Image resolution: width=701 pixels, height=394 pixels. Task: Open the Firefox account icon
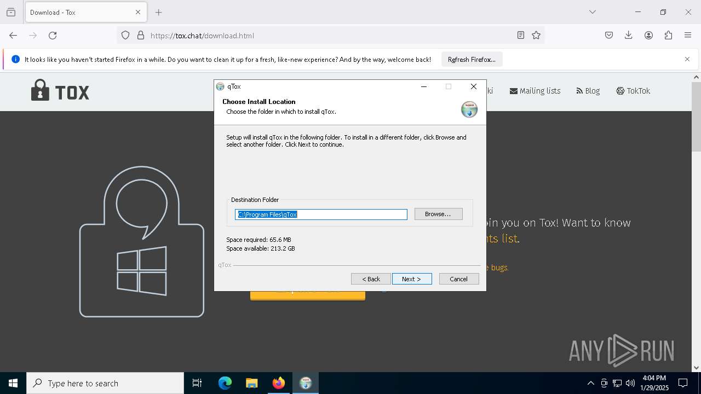648,36
